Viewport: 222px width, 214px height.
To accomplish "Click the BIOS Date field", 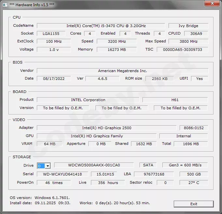I will coord(53,79).
